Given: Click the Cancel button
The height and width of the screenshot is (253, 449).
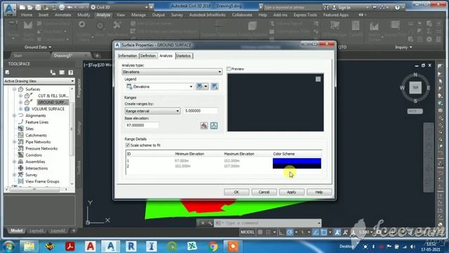Looking at the screenshot, I should coord(264,192).
